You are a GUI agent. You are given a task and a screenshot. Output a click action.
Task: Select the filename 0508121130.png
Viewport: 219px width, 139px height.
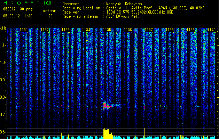(18, 9)
